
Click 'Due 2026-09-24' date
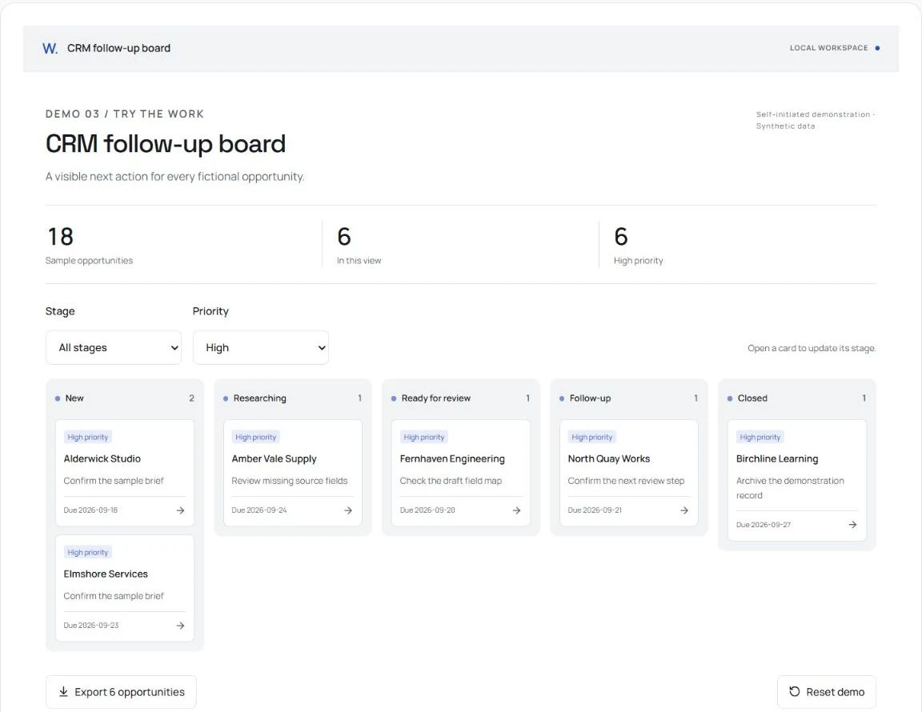tap(259, 510)
